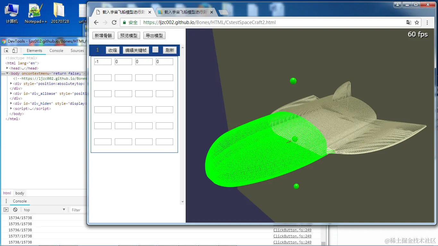Screen dimensions: 438x246
Task: Click the green secure padlock icon
Action: point(124,22)
